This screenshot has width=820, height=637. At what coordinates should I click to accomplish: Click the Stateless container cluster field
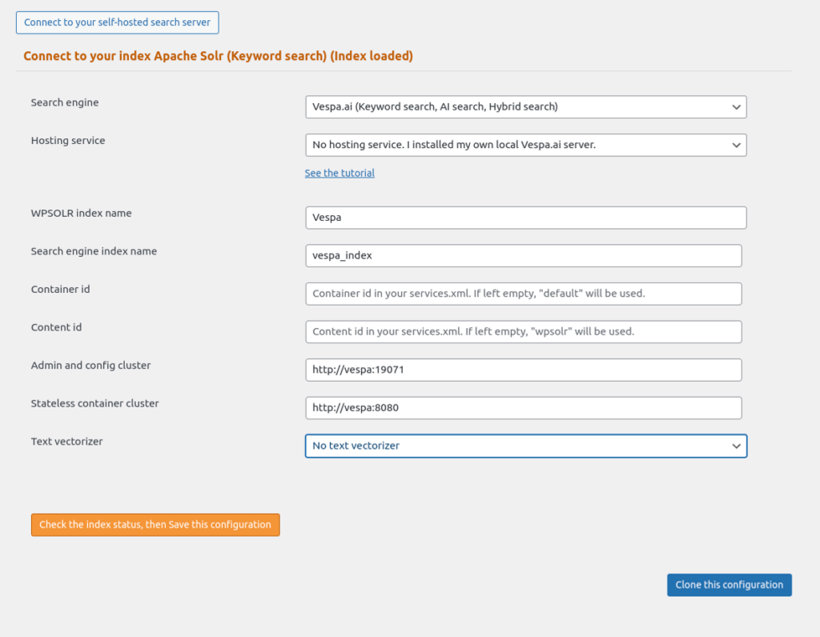point(524,408)
